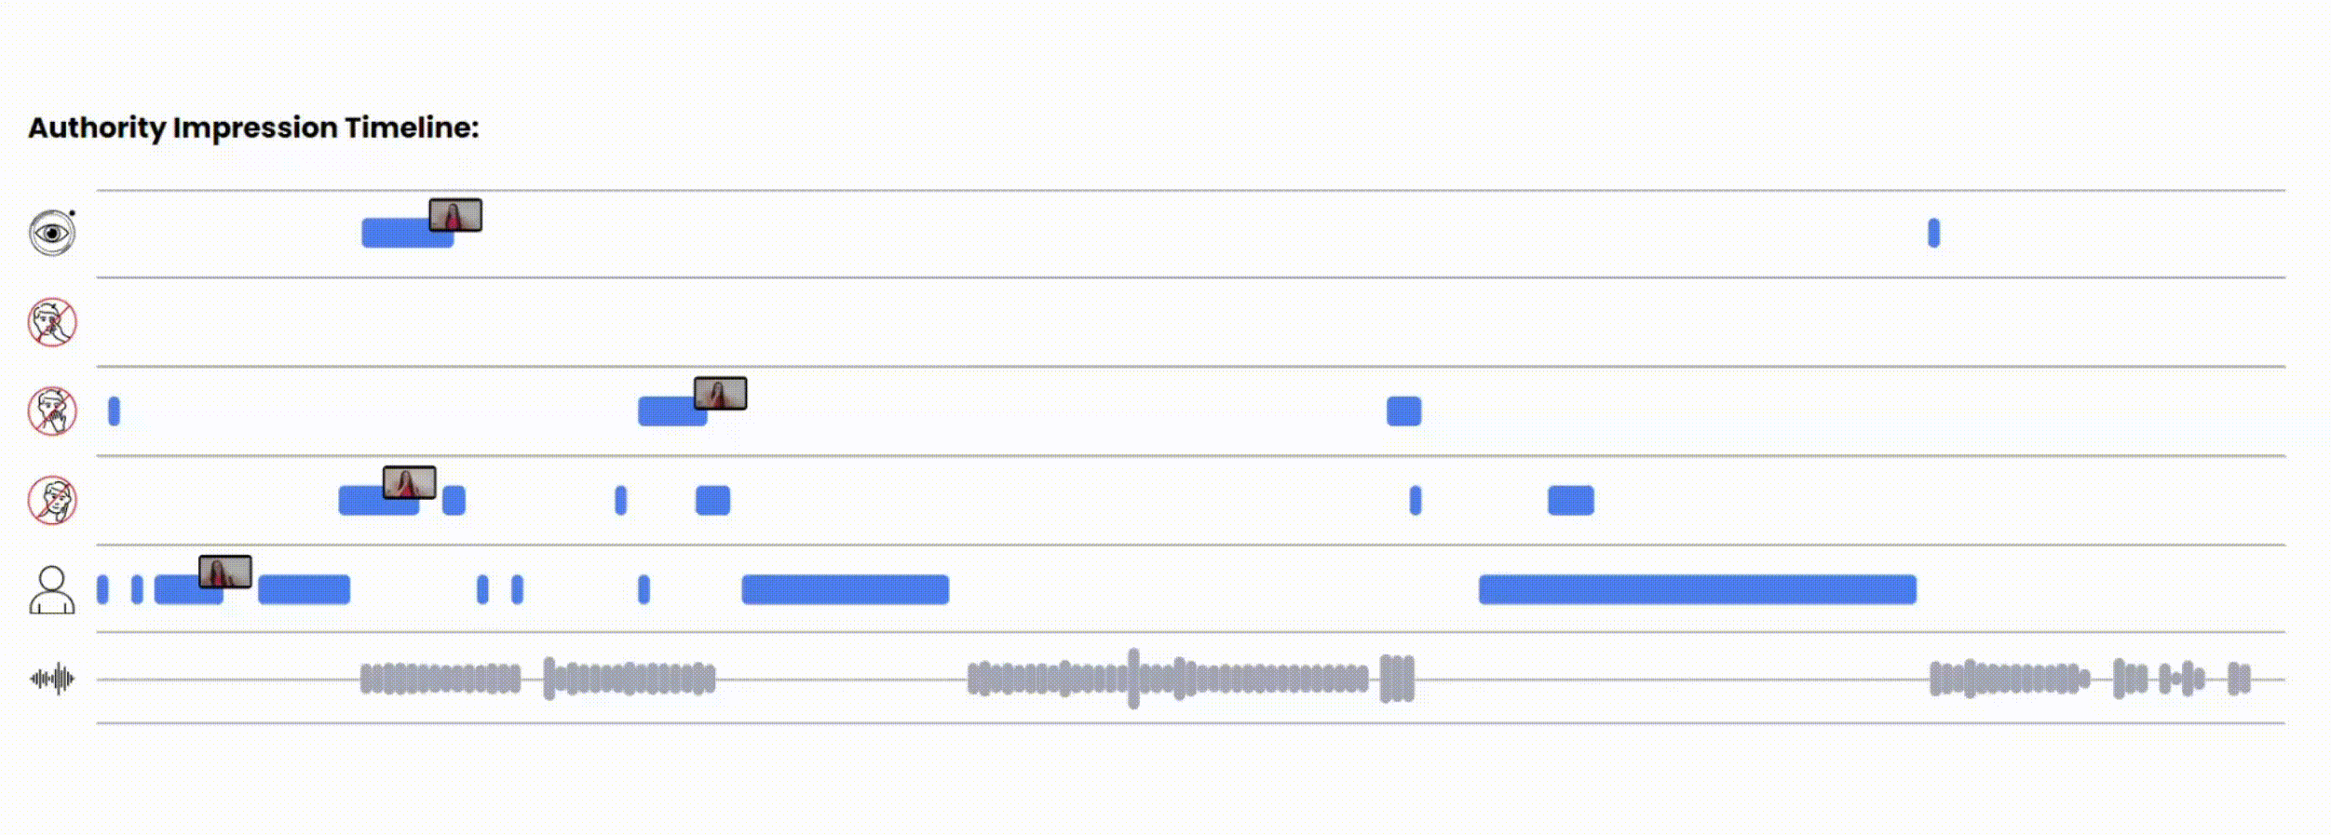Click the person posture silhouette icon

click(x=52, y=590)
